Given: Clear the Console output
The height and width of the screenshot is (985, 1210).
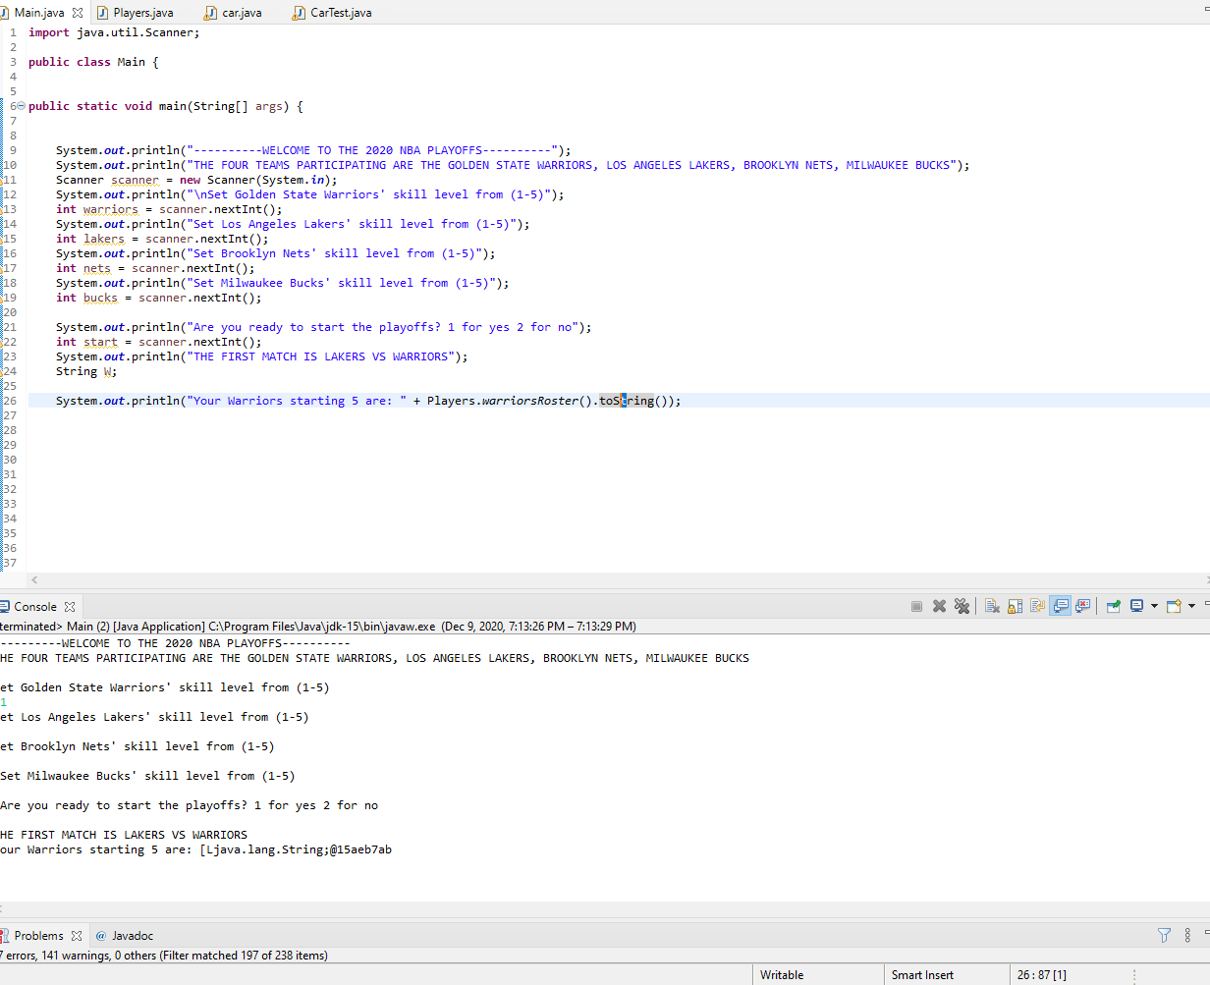Looking at the screenshot, I should 991,606.
